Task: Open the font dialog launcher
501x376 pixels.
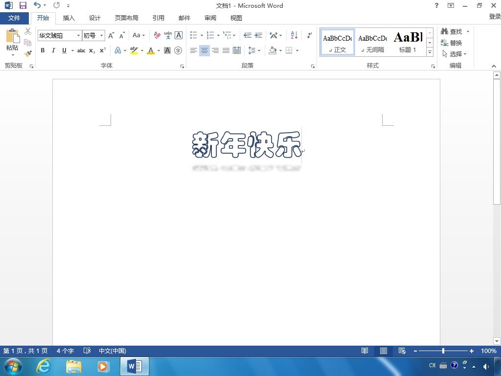Action: [x=182, y=66]
